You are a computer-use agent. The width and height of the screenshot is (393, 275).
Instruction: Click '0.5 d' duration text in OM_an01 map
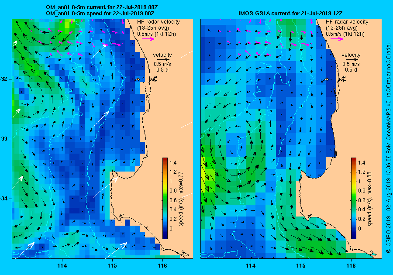[162, 70]
